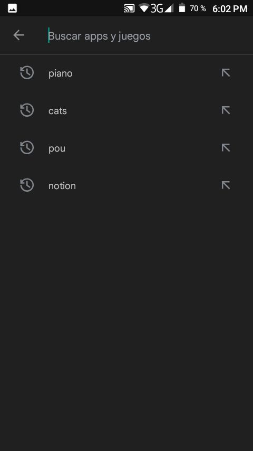Open the image notification in status bar

[x=12, y=8]
